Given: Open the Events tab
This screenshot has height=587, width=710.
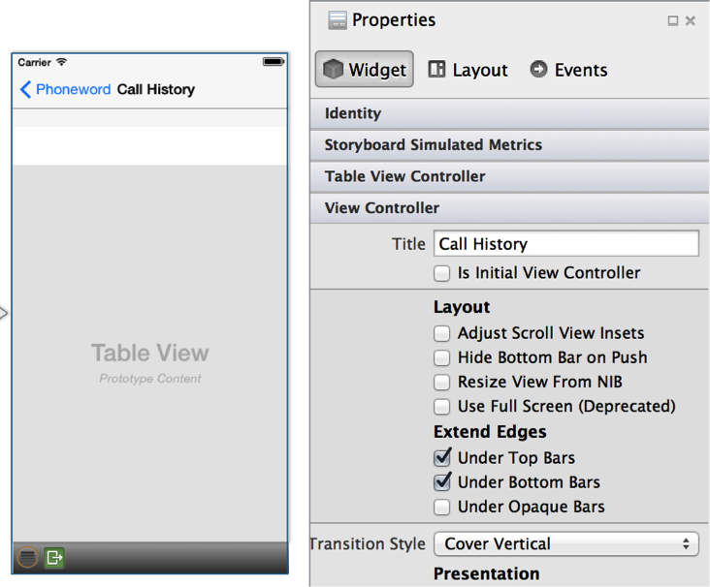Looking at the screenshot, I should tap(568, 70).
